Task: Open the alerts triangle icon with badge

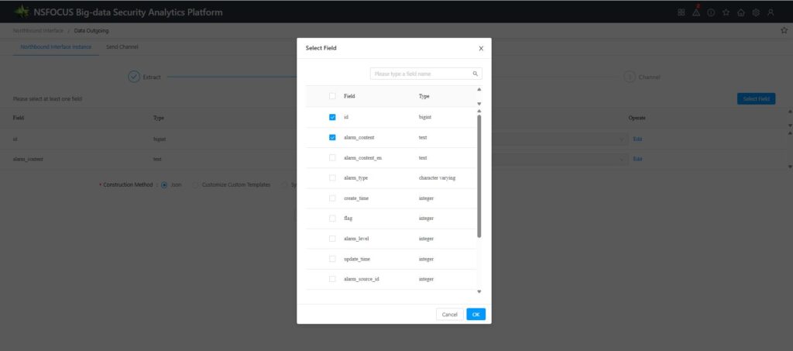Action: point(696,12)
